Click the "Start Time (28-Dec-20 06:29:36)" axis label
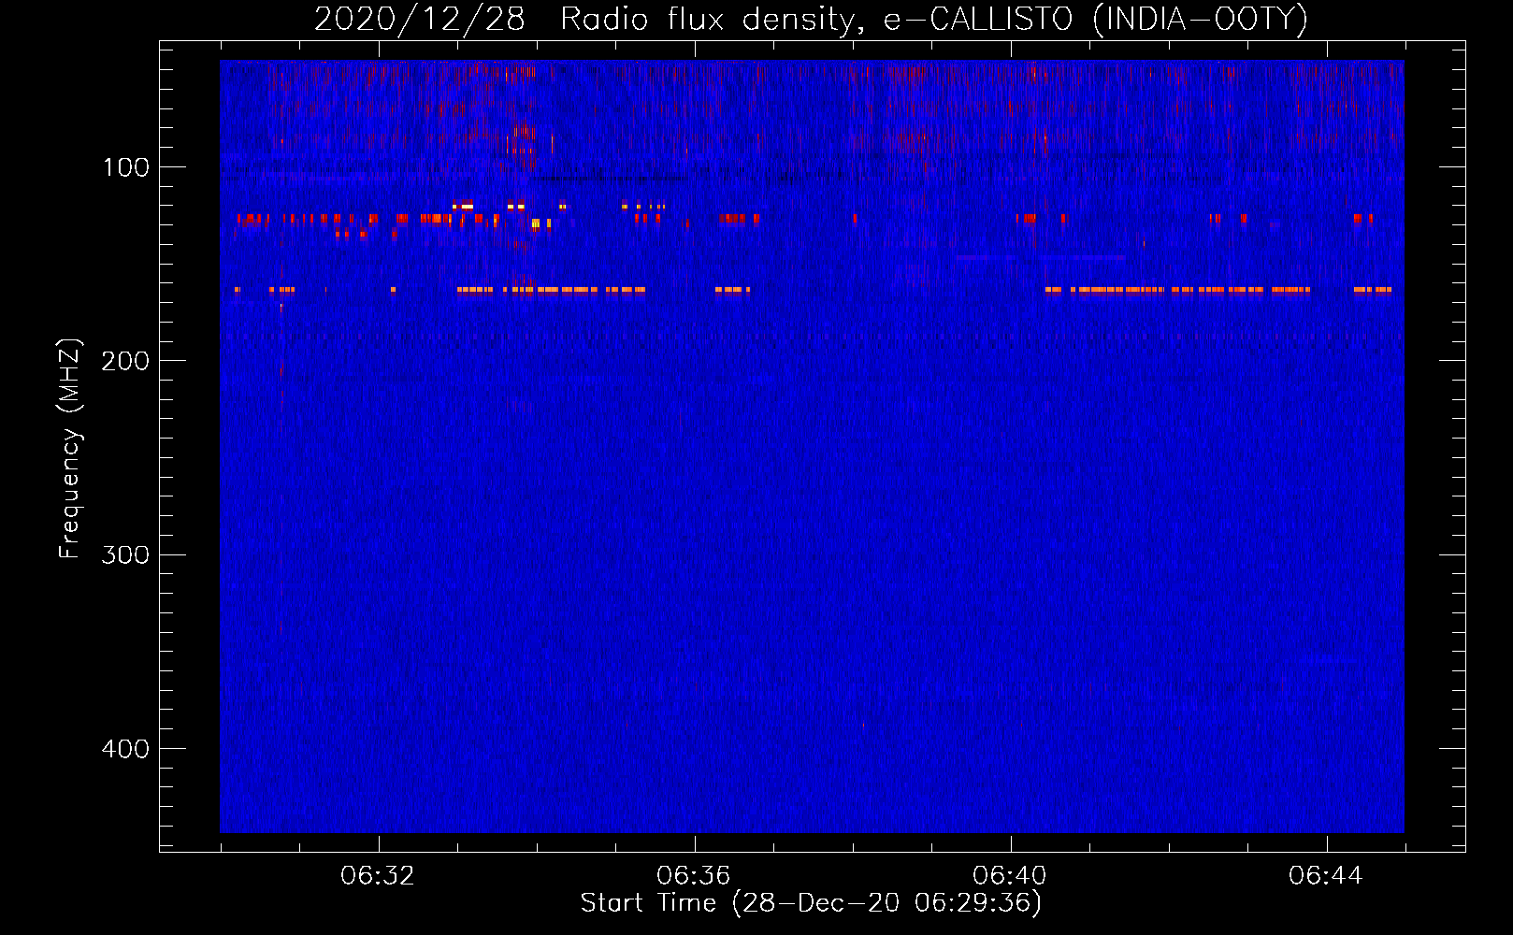1513x935 pixels. (x=811, y=903)
